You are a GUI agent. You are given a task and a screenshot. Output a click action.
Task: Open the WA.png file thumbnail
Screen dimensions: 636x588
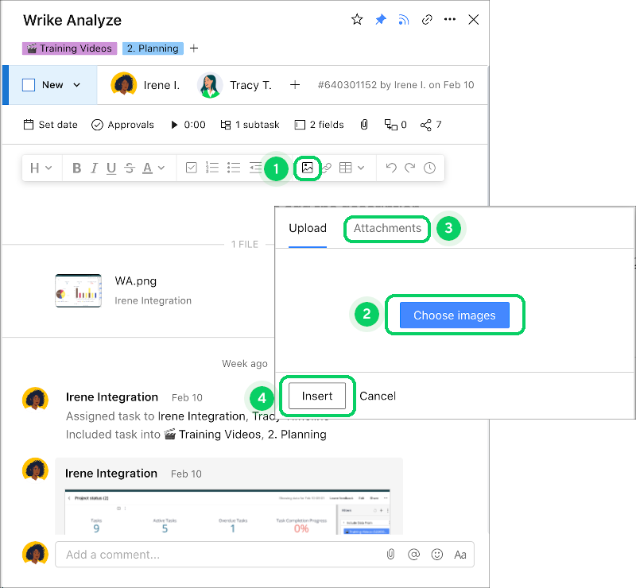click(78, 291)
